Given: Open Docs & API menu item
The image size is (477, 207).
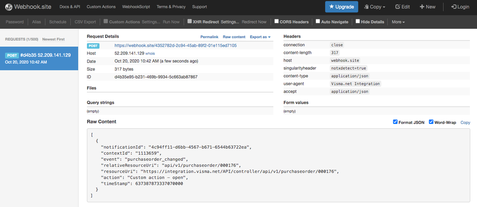Looking at the screenshot, I should pos(70,7).
